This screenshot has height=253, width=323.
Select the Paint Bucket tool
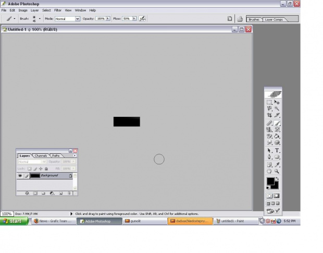[277, 136]
